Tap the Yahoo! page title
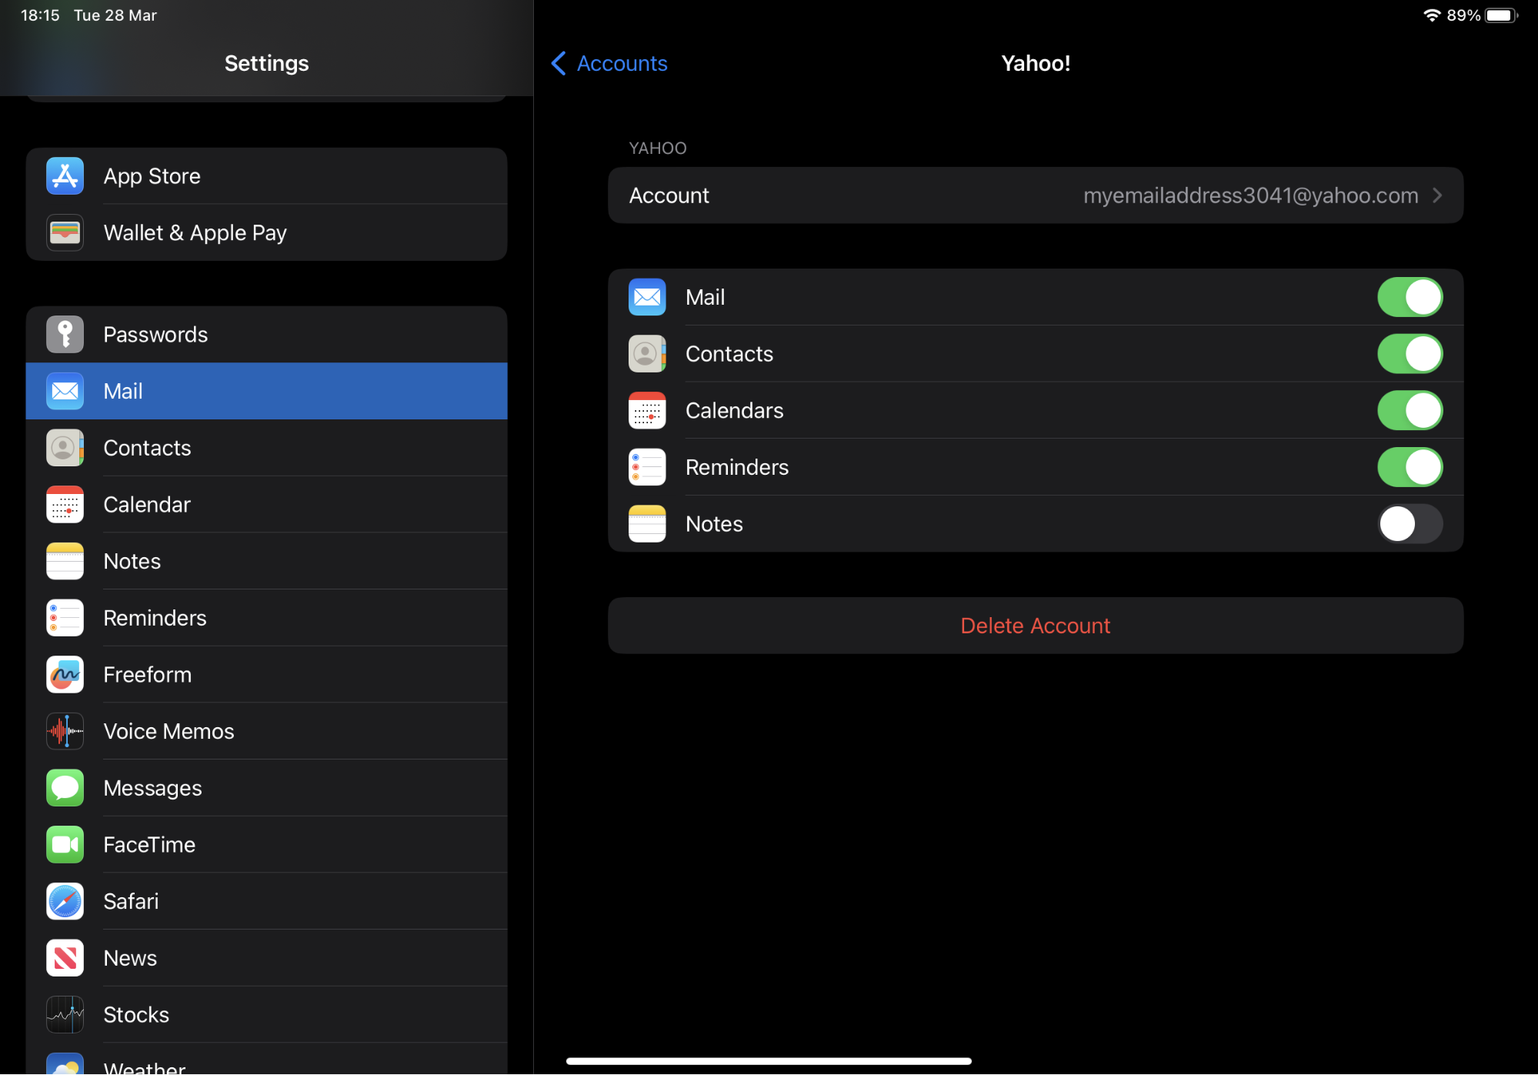The height and width of the screenshot is (1075, 1538). pyautogui.click(x=1036, y=63)
